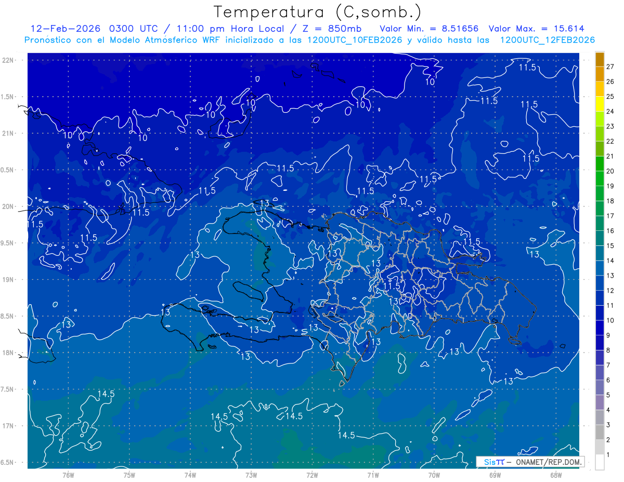Click the 21N latitude axis label
The image size is (624, 482).
click(8, 134)
